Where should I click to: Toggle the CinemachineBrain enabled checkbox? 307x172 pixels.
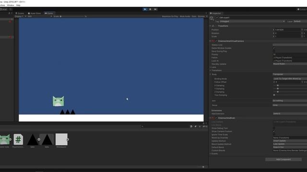tap(216, 118)
